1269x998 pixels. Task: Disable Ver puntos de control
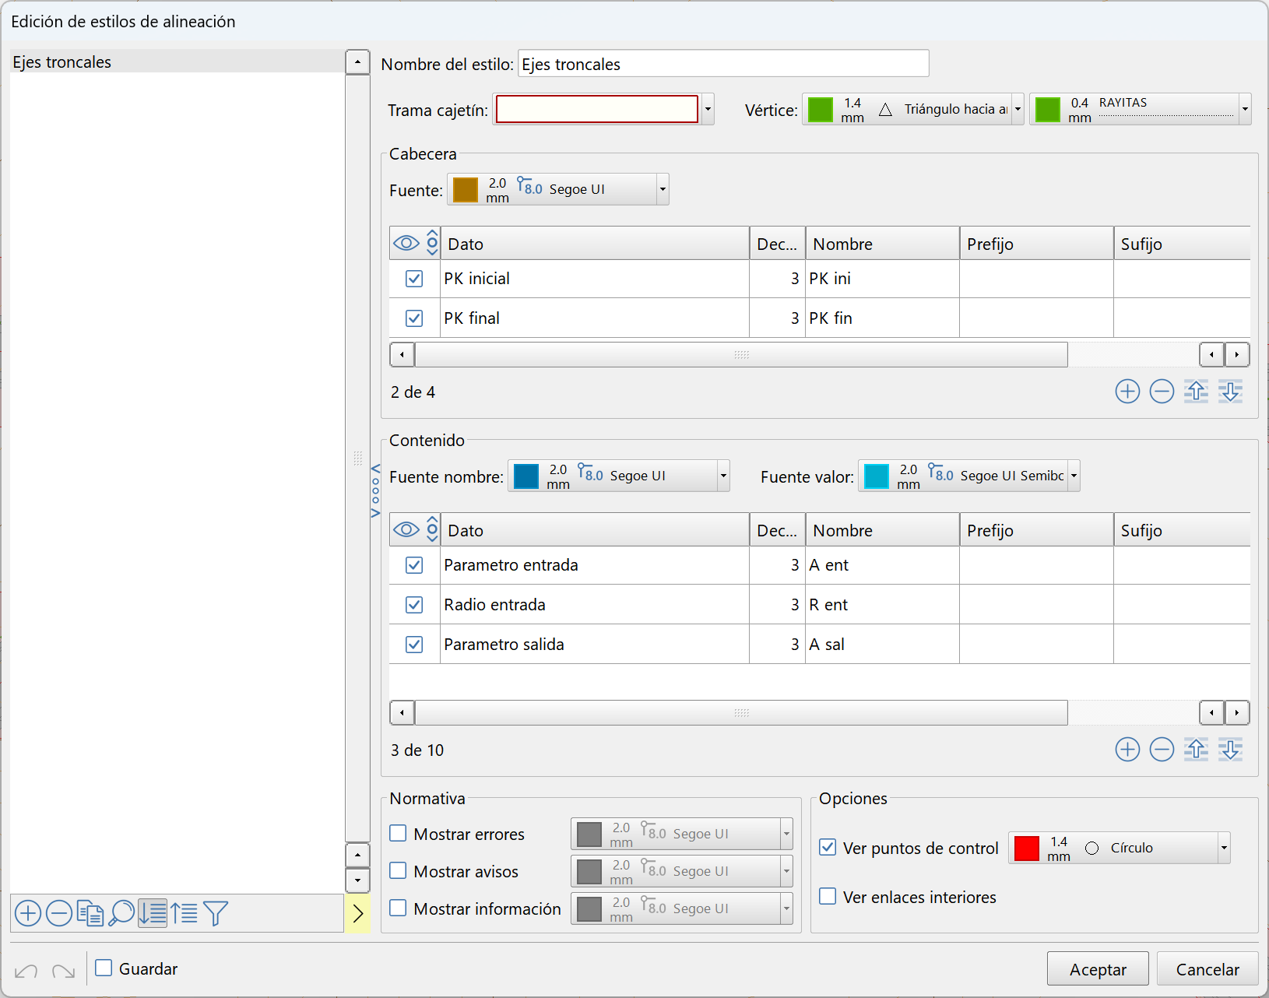pos(828,847)
